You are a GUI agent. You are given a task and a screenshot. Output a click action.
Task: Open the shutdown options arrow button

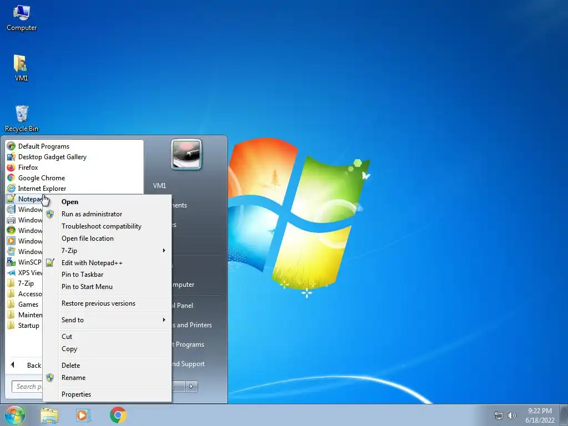[191, 387]
